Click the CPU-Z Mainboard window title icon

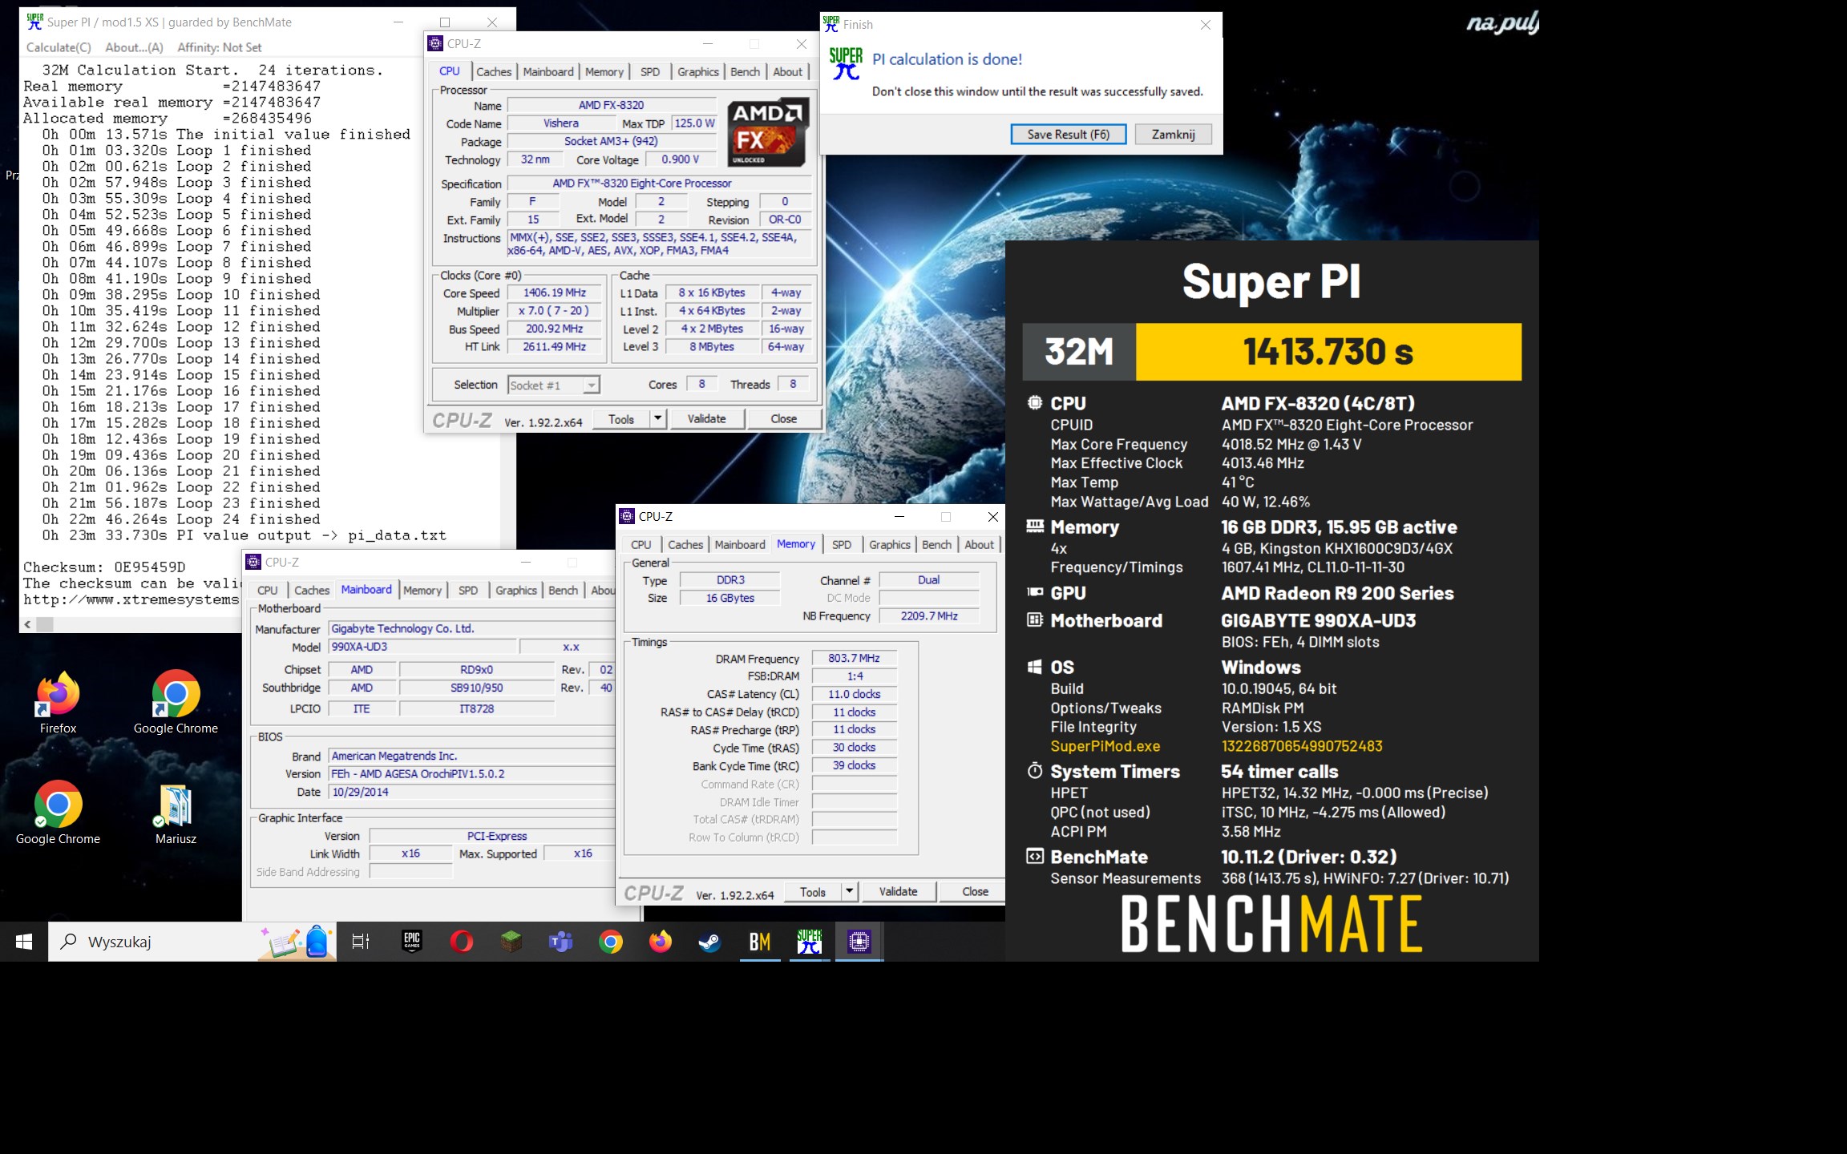click(253, 563)
